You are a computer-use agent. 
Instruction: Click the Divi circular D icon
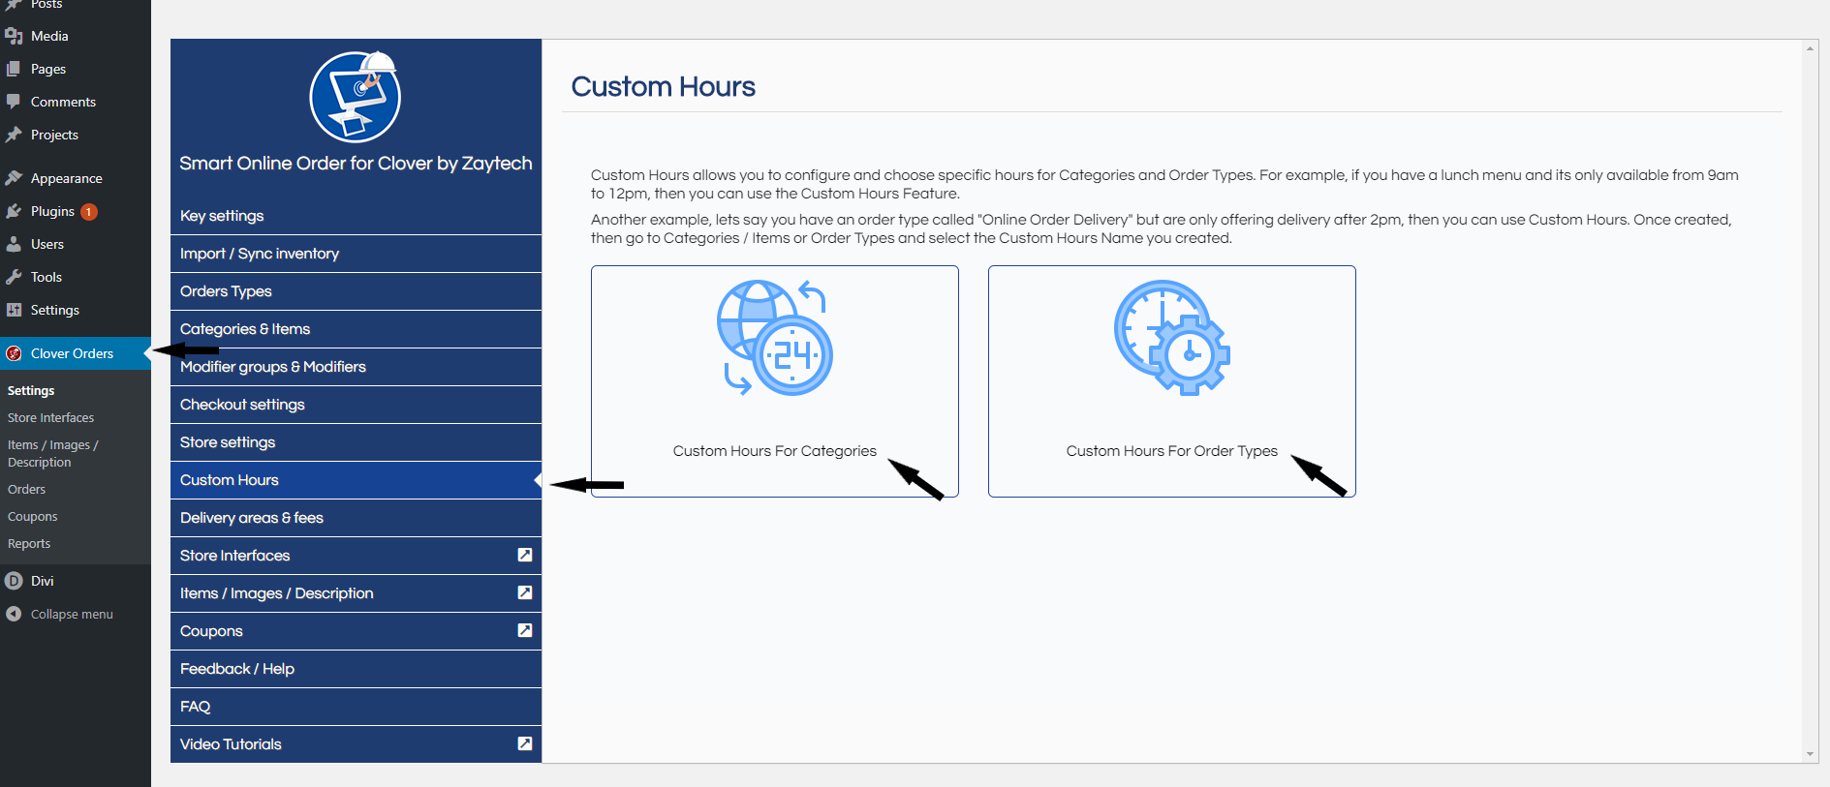pyautogui.click(x=14, y=581)
